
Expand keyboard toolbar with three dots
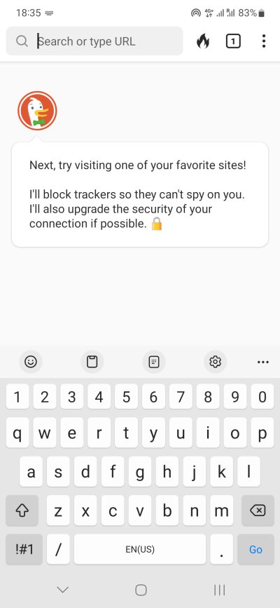click(263, 362)
